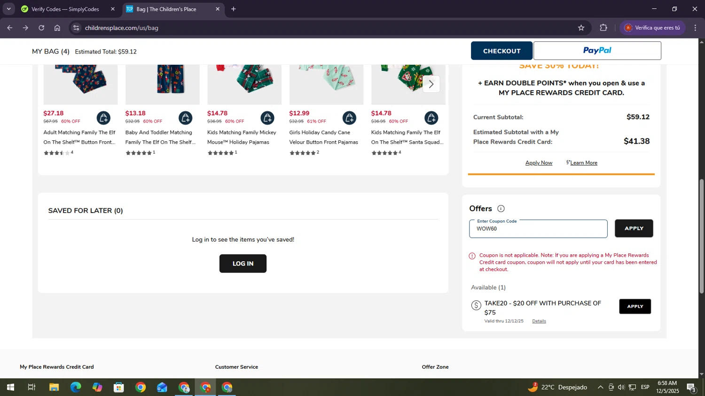Viewport: 705px width, 396px height.
Task: Open the volume control in system tray
Action: coord(621,387)
